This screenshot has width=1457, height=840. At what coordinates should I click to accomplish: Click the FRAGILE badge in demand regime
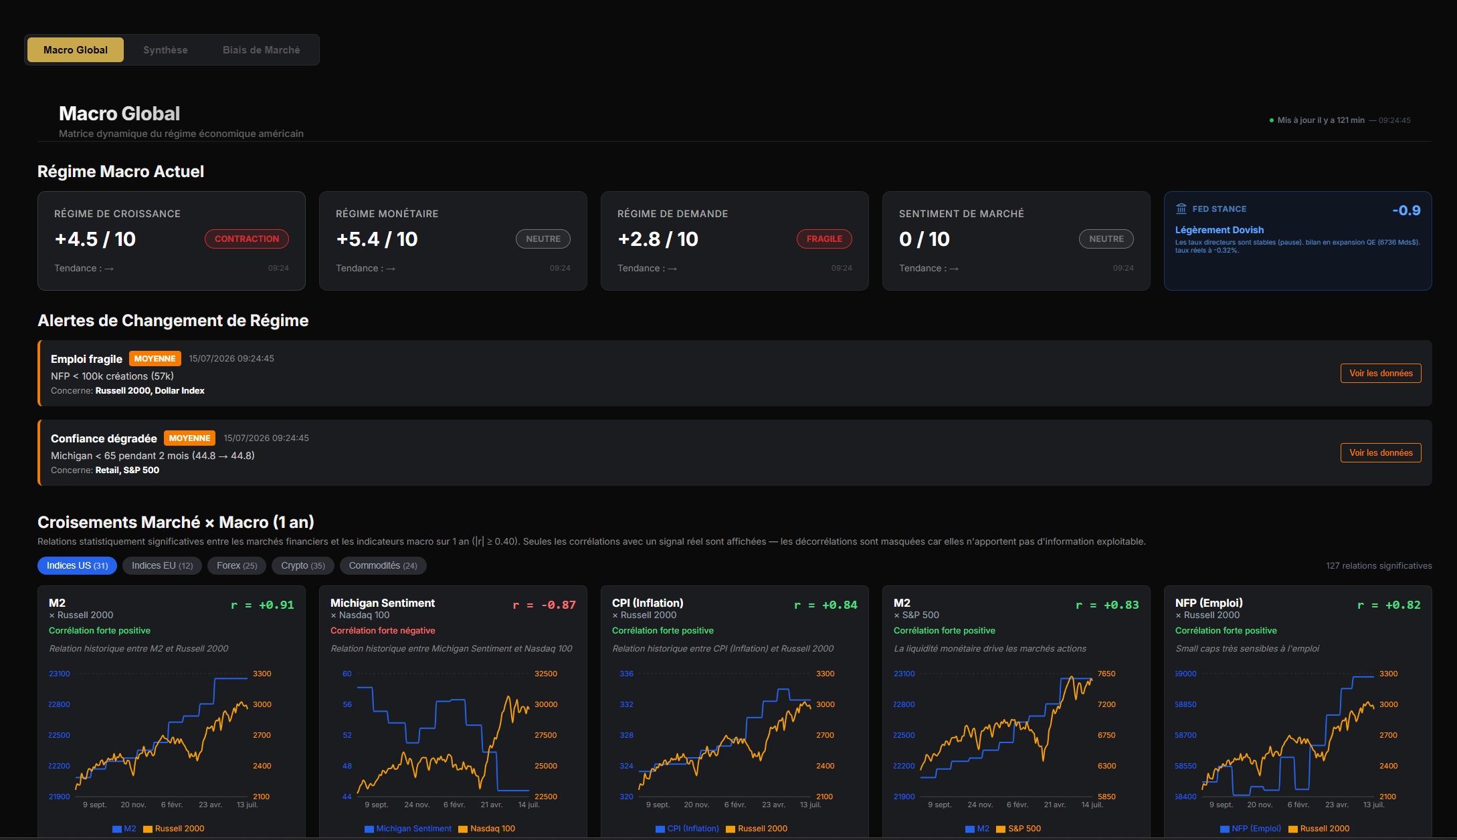point(824,239)
